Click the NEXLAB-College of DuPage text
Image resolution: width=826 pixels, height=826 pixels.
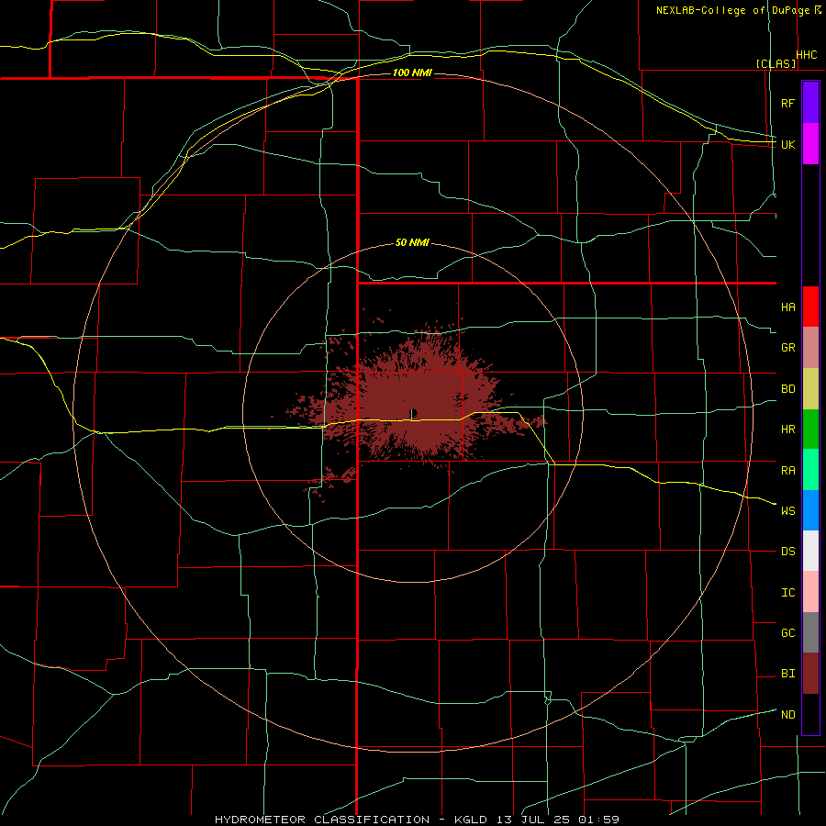pos(734,10)
